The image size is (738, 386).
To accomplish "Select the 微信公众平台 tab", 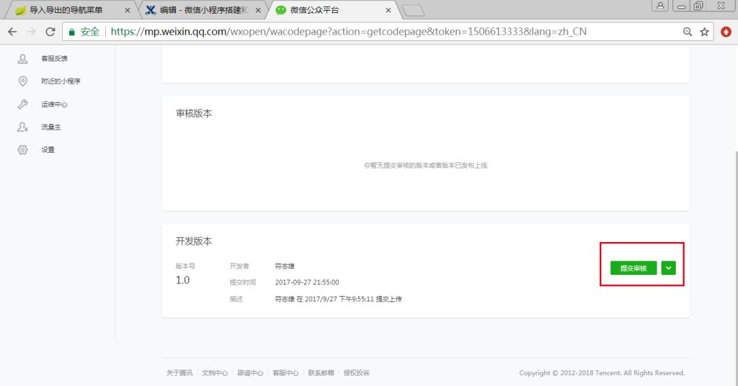I will [x=332, y=10].
